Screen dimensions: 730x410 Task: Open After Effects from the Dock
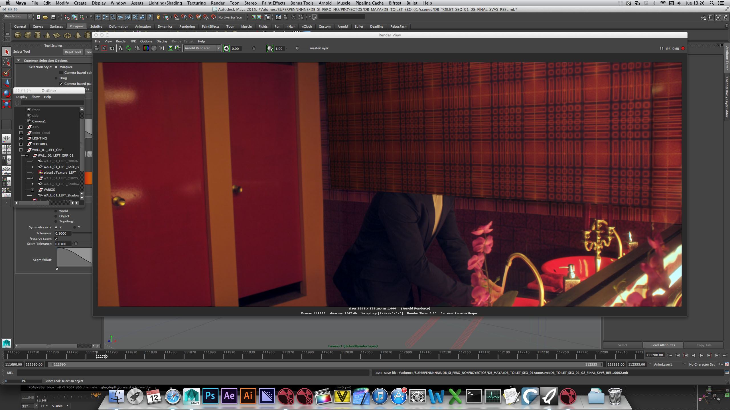(229, 396)
